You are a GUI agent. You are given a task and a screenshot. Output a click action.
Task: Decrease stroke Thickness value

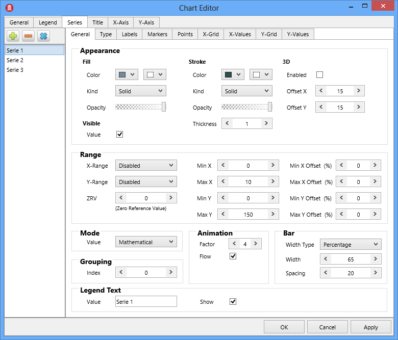pos(227,123)
